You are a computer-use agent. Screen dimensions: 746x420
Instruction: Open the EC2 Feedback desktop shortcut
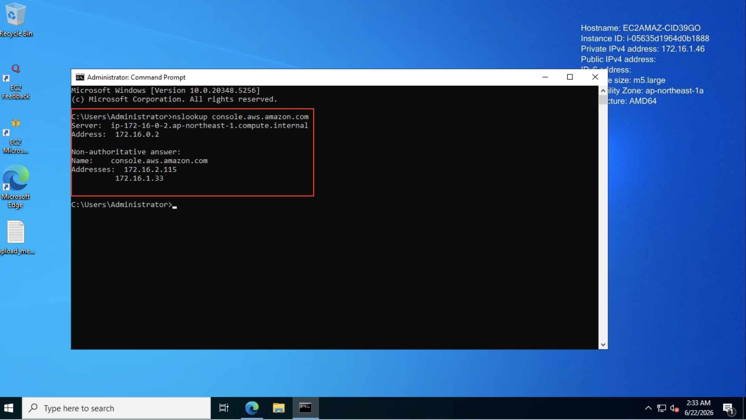click(x=15, y=82)
